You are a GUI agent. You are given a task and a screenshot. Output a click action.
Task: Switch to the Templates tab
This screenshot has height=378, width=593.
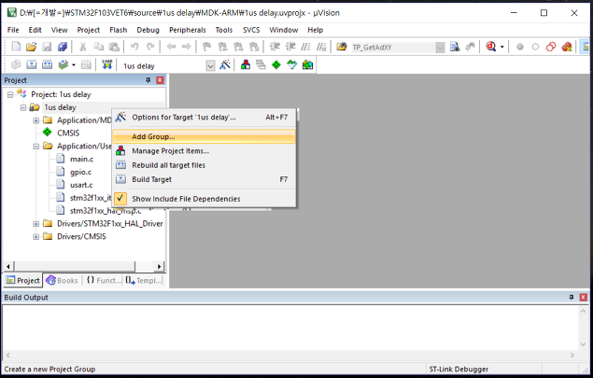coord(143,281)
